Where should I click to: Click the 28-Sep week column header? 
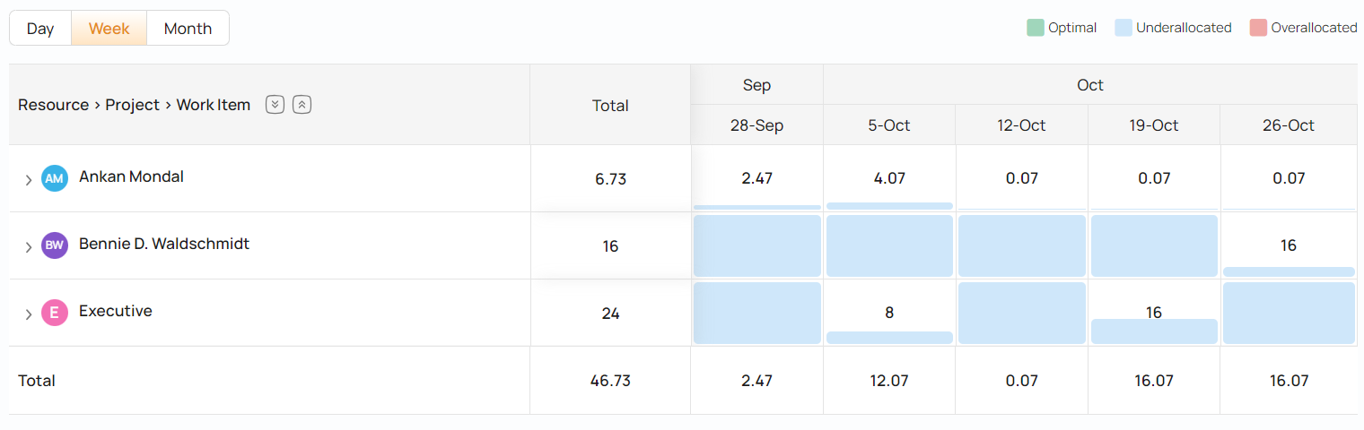coord(756,125)
